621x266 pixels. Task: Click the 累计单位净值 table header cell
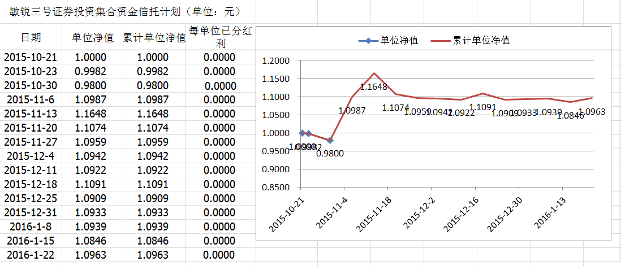(x=154, y=38)
